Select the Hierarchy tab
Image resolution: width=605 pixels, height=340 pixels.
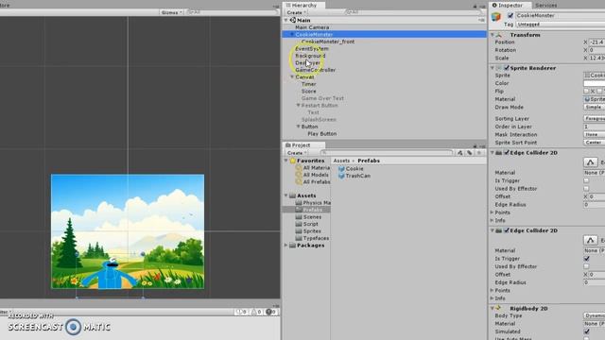point(303,6)
